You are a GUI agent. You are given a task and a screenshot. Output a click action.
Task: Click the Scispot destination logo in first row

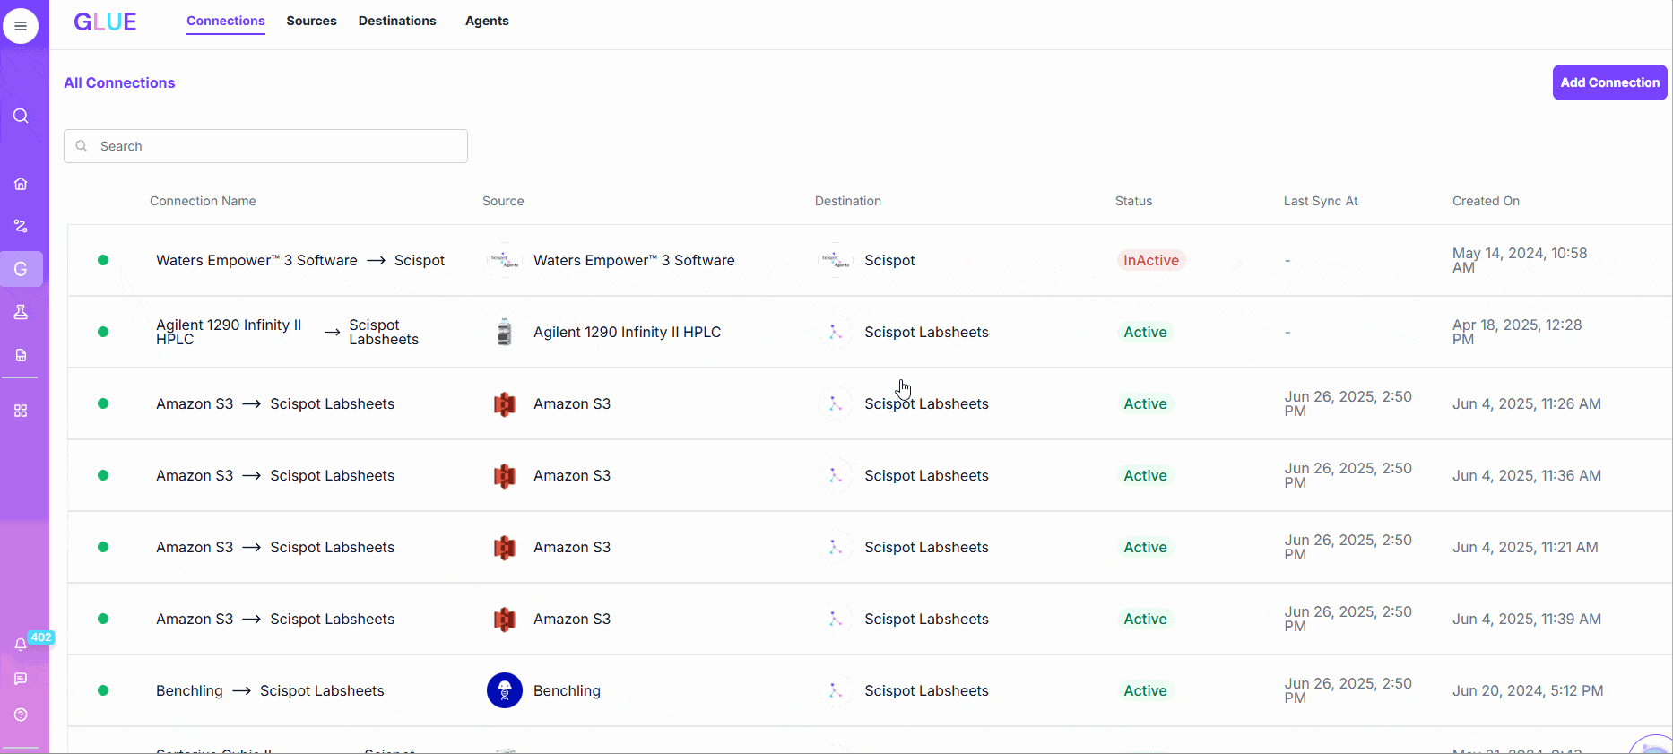tap(836, 260)
